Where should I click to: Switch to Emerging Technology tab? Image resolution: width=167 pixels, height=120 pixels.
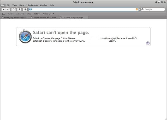click(15, 17)
